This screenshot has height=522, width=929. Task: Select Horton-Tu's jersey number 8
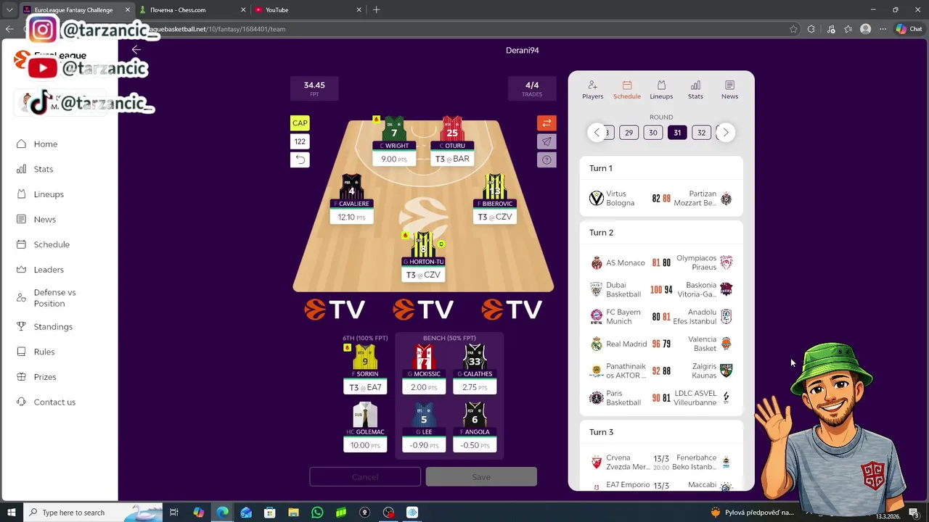tap(423, 245)
